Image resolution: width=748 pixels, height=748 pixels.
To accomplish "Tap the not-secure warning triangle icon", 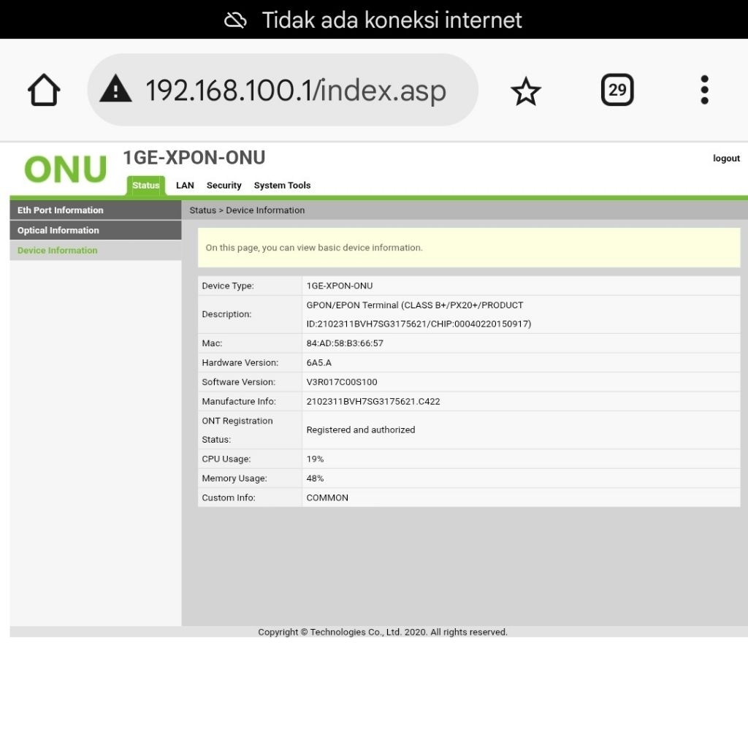I will coord(115,91).
